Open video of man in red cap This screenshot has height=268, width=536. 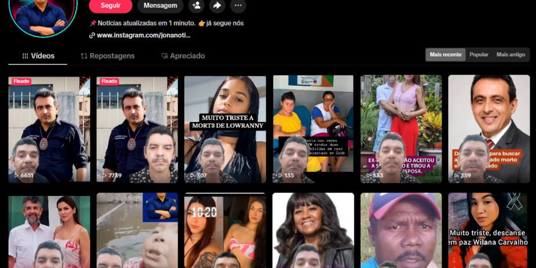click(401, 231)
